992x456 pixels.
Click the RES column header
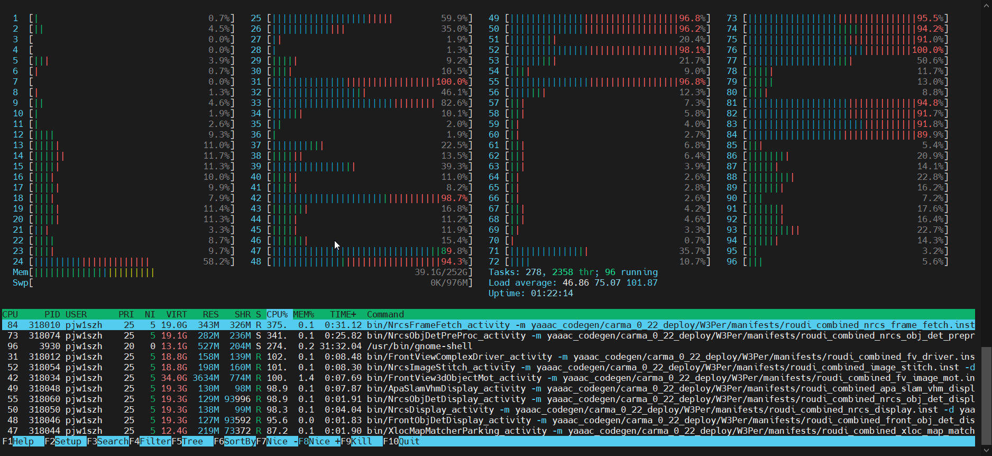(211, 314)
